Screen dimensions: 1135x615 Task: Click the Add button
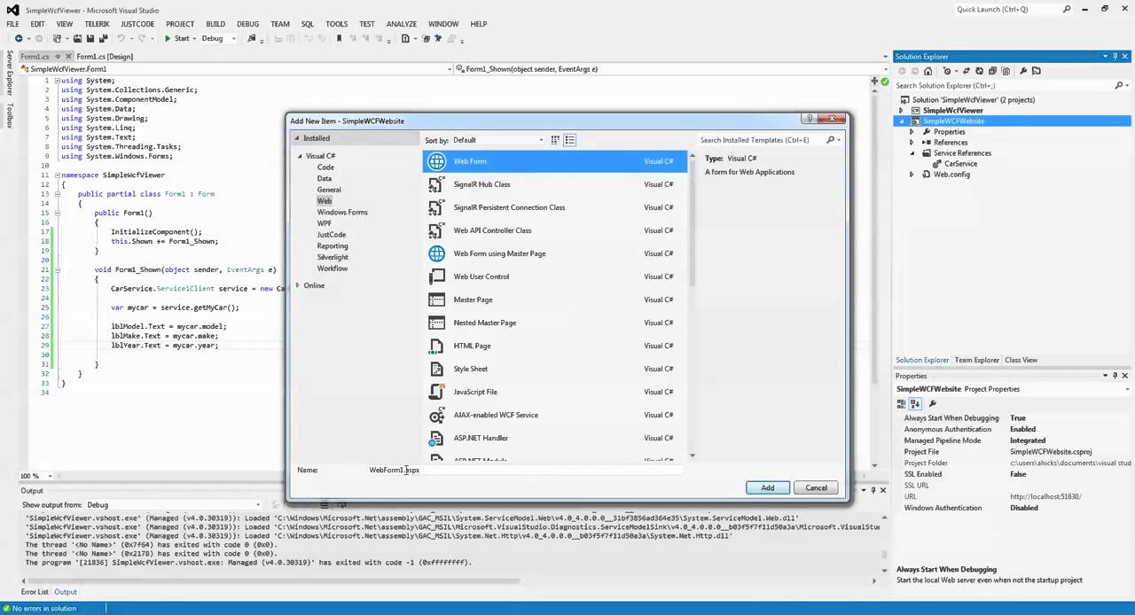click(768, 488)
